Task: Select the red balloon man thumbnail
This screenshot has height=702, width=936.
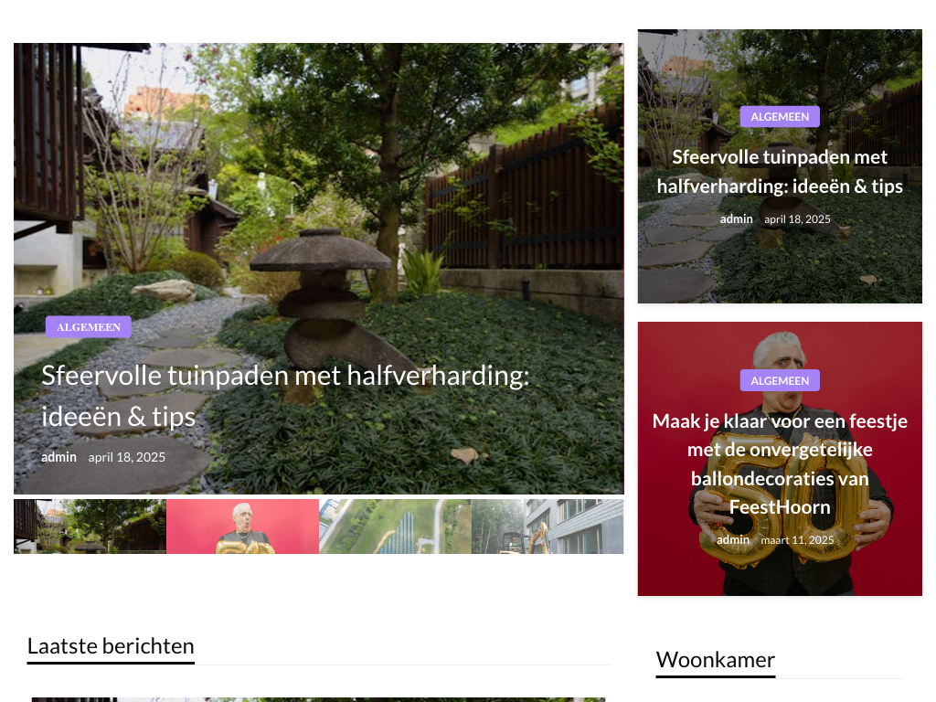Action: pos(242,526)
